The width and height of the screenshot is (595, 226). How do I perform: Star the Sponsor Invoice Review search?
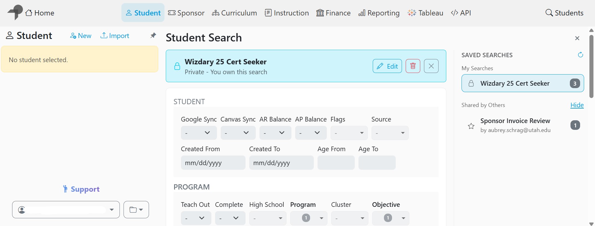coord(471,126)
